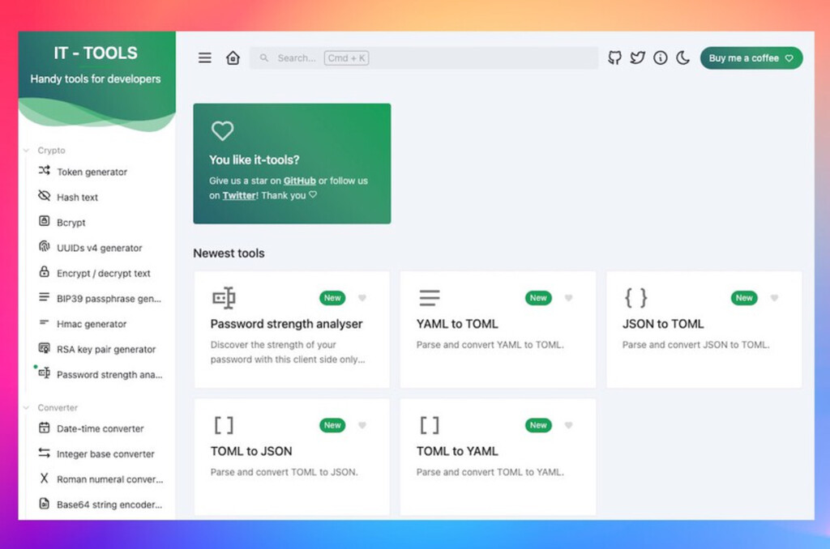Click the info icon in the top bar
The image size is (830, 549).
coord(660,57)
